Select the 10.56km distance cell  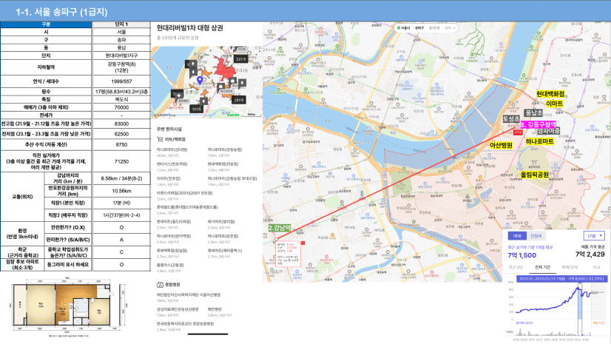121,191
